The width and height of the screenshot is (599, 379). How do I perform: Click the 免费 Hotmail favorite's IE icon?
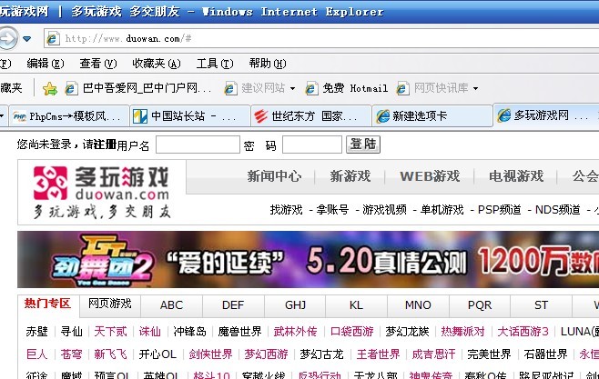(x=311, y=89)
